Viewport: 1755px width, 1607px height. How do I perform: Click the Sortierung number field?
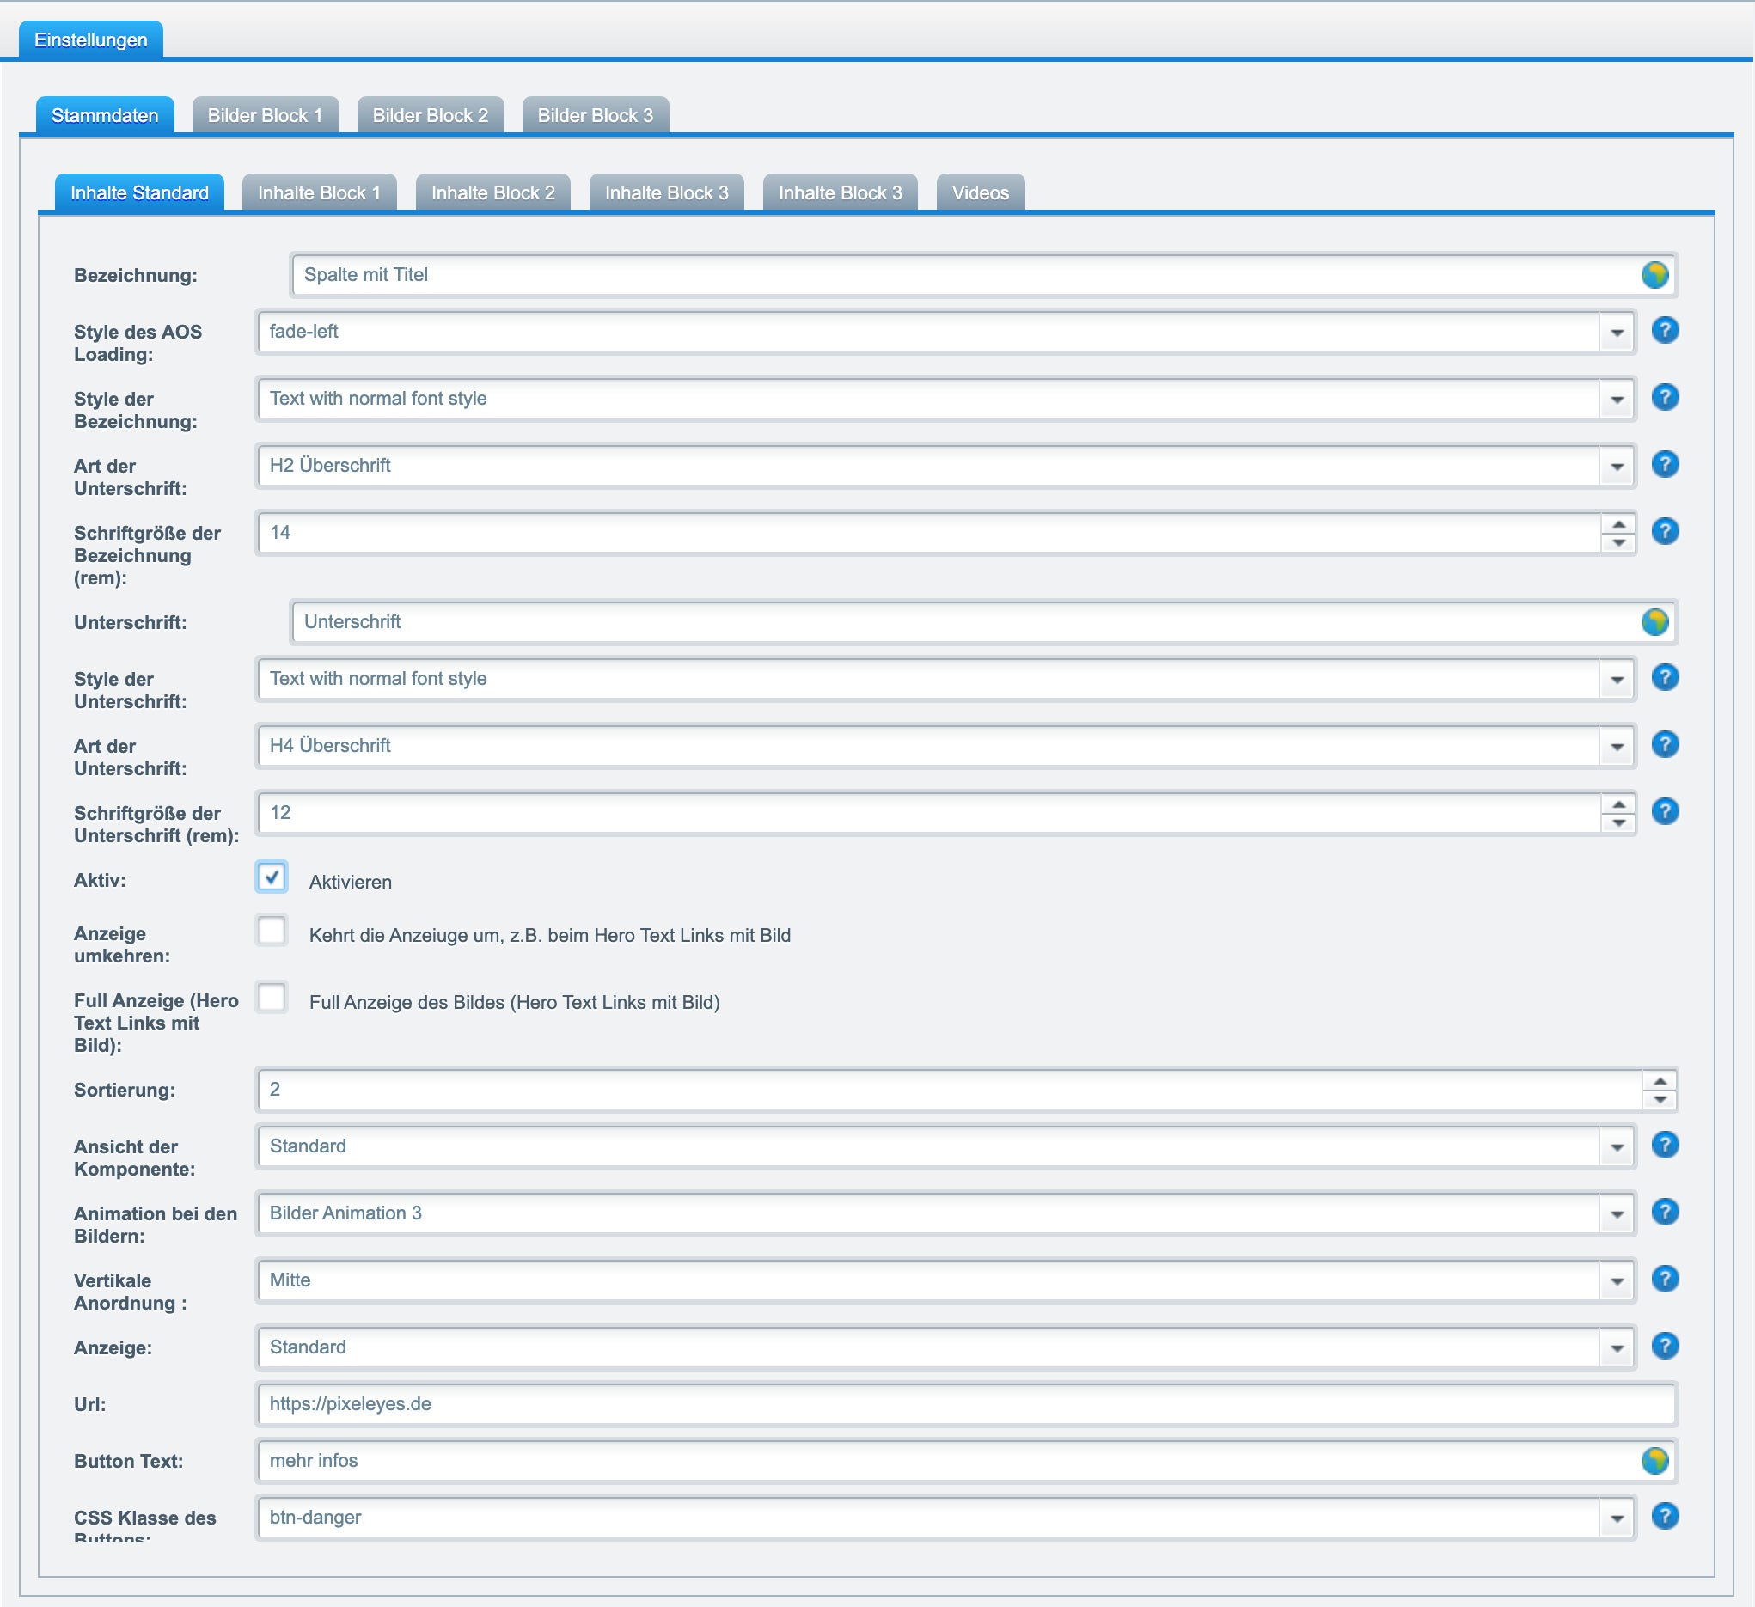point(950,1090)
